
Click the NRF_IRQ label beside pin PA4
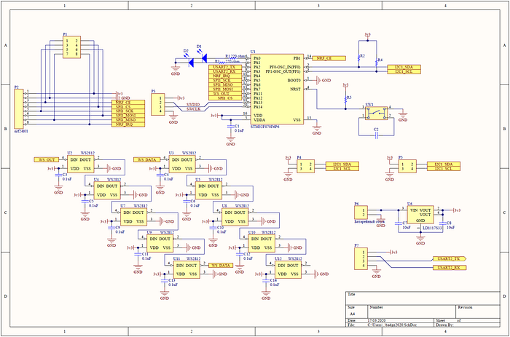pyautogui.click(x=225, y=76)
